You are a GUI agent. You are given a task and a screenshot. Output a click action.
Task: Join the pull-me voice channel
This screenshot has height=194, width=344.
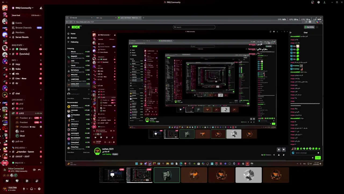pyautogui.click(x=26, y=141)
